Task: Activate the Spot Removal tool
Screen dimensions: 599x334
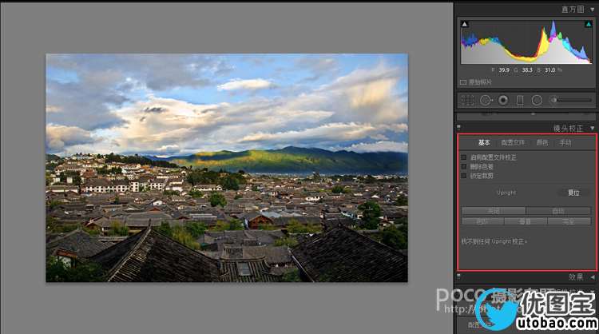Action: 485,100
